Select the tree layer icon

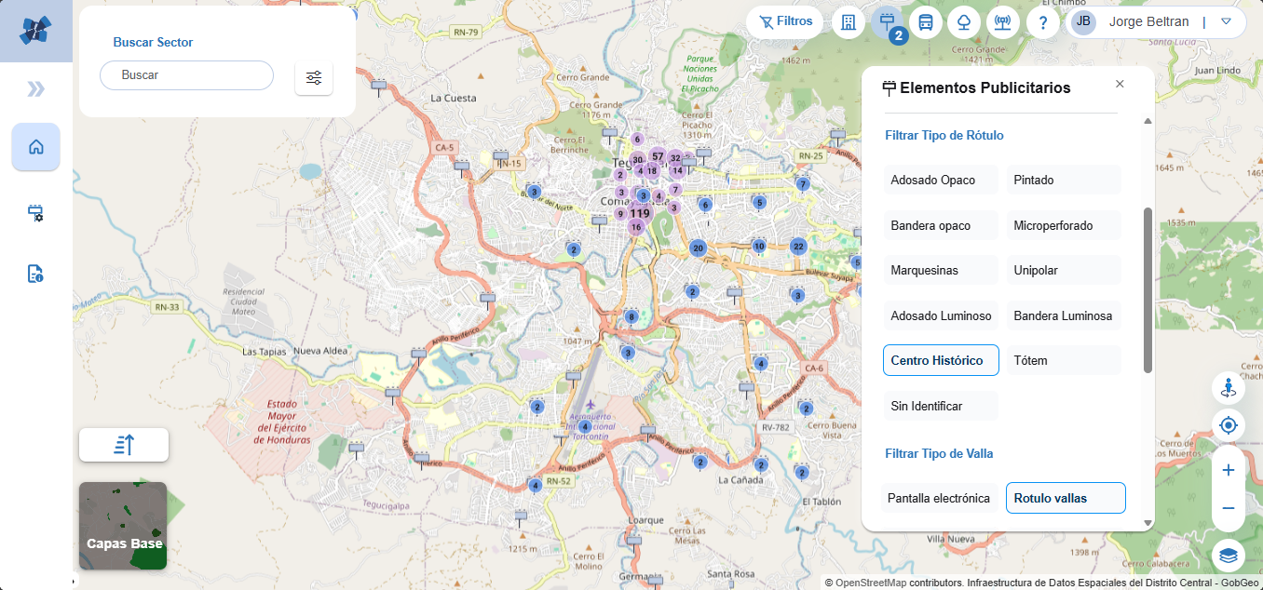click(x=964, y=22)
